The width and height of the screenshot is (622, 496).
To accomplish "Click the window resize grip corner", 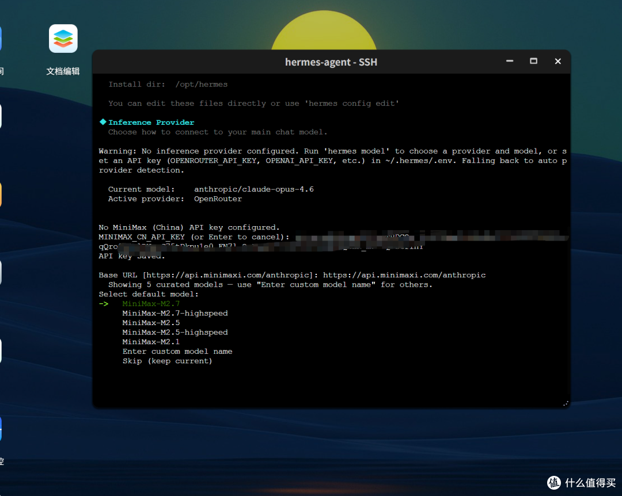I will coord(566,403).
